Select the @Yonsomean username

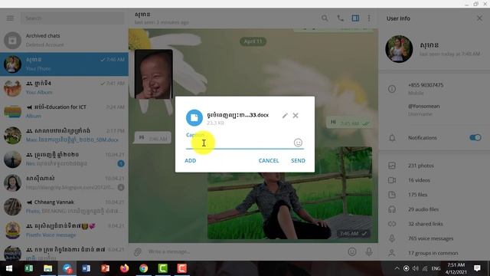423,107
